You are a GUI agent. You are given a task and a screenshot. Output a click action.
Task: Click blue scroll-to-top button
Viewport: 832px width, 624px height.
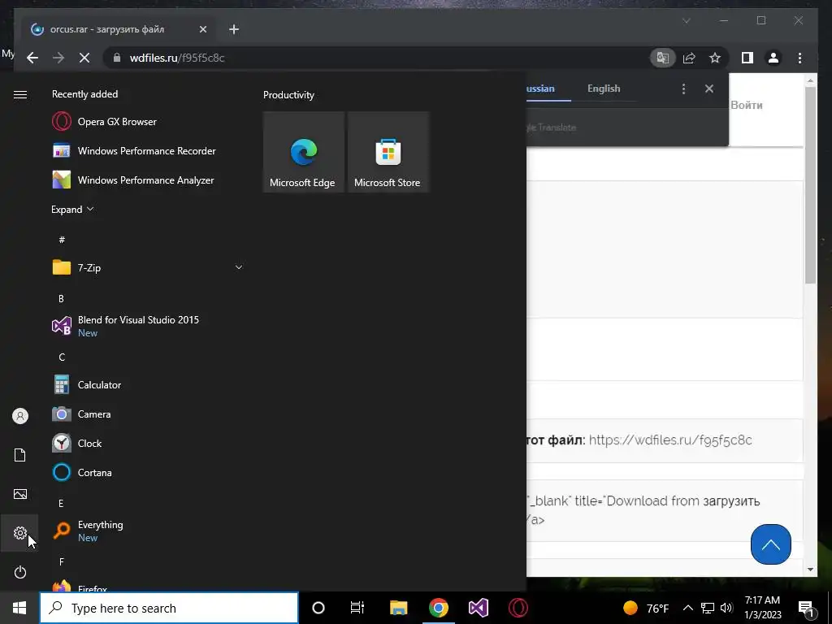771,544
